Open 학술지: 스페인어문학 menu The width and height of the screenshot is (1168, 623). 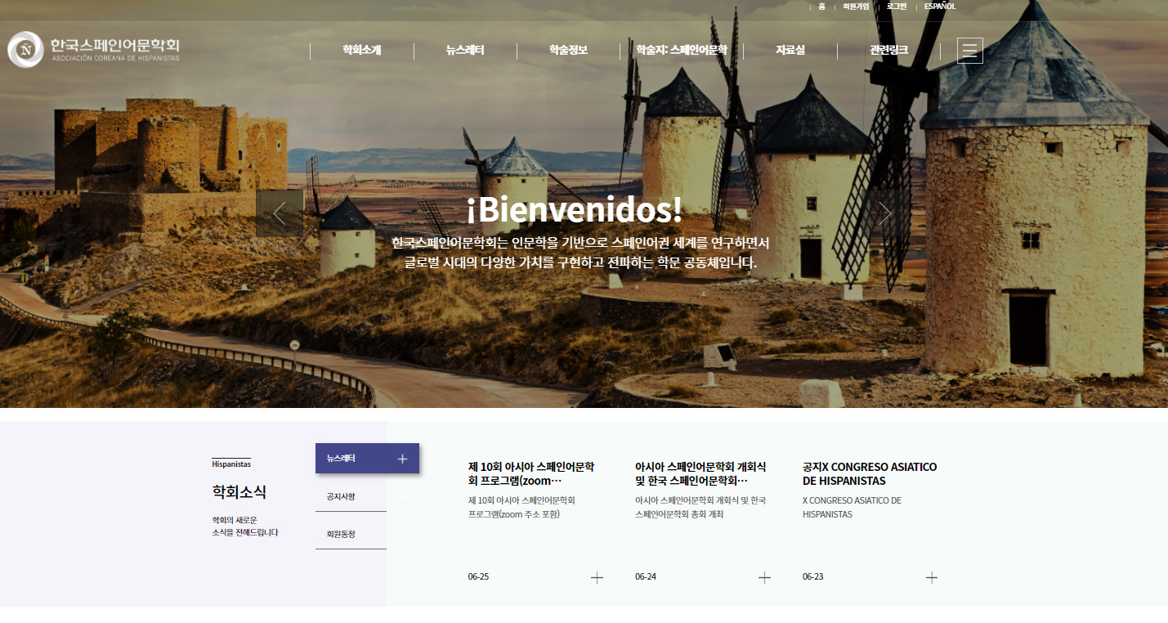tap(681, 51)
